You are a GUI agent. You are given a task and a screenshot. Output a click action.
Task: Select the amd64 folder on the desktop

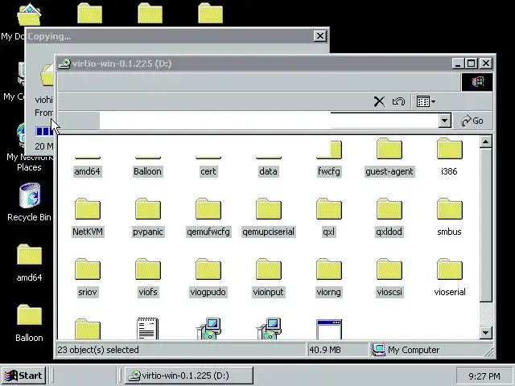pyautogui.click(x=29, y=263)
